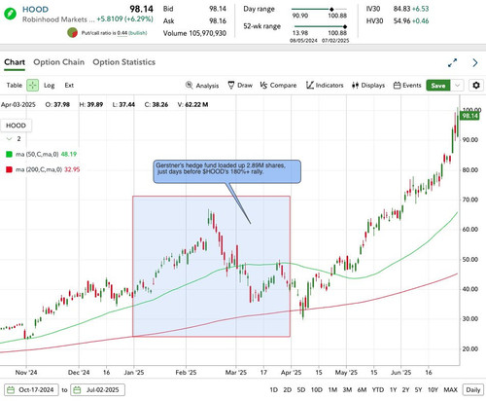Viewport: 486px width, 401px height.
Task: Select the 6M time range
Action: pyautogui.click(x=362, y=389)
